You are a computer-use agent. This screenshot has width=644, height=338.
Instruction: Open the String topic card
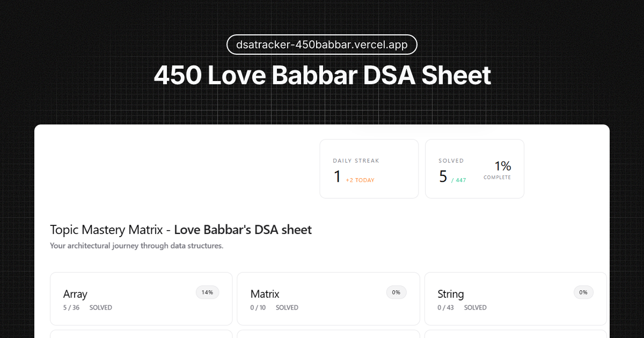coord(516,298)
